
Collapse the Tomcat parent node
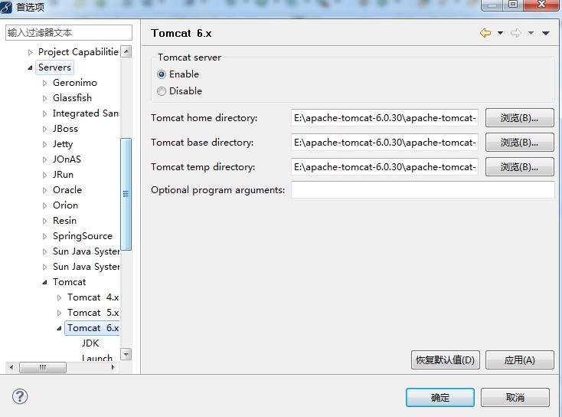click(x=44, y=282)
